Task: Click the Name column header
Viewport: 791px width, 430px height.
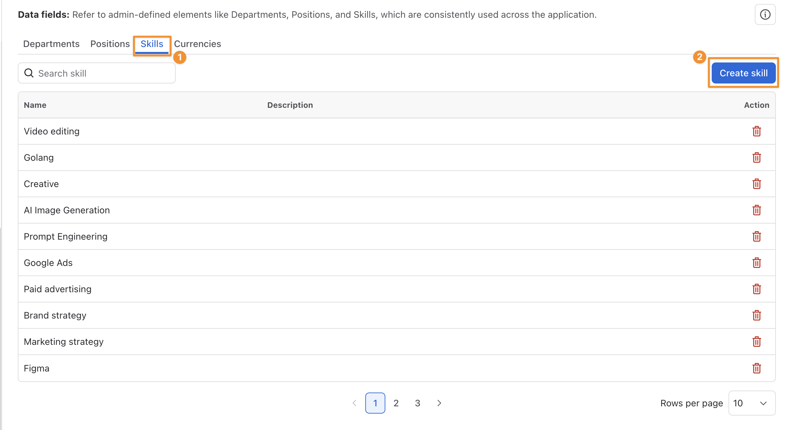Action: (x=35, y=105)
